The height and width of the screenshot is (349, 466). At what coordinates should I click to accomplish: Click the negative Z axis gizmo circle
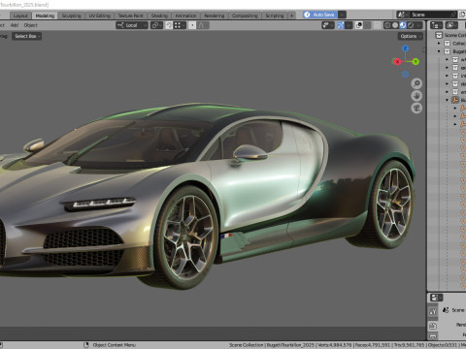[405, 75]
